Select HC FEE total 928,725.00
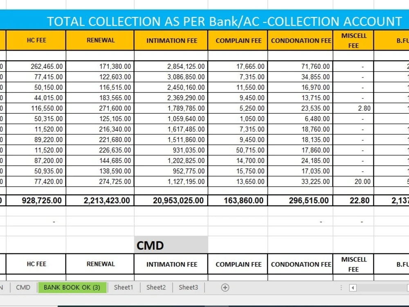This screenshot has height=307, width=409. (x=36, y=200)
